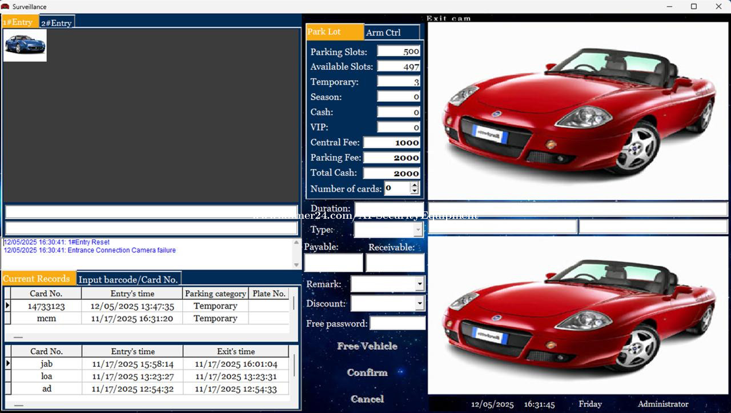Select the jab exit record row

point(47,364)
